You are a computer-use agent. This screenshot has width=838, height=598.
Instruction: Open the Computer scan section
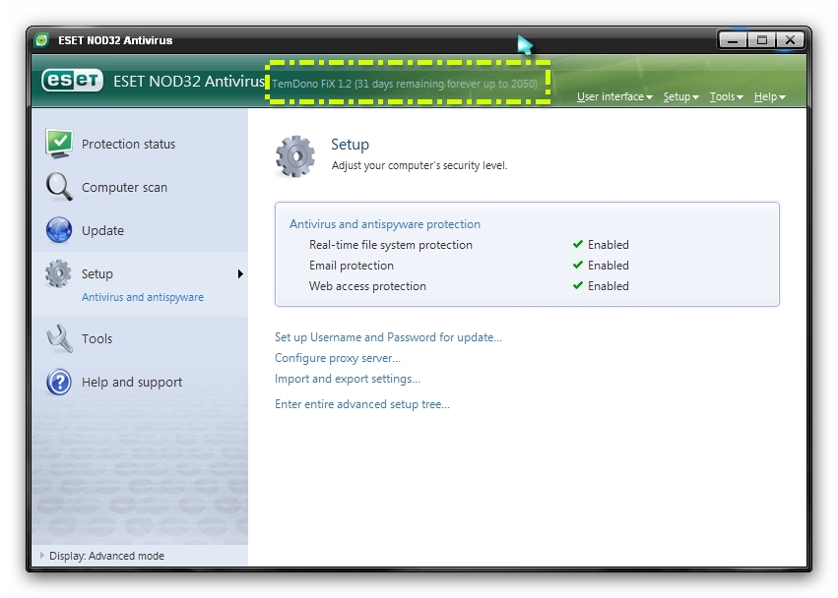pyautogui.click(x=124, y=188)
